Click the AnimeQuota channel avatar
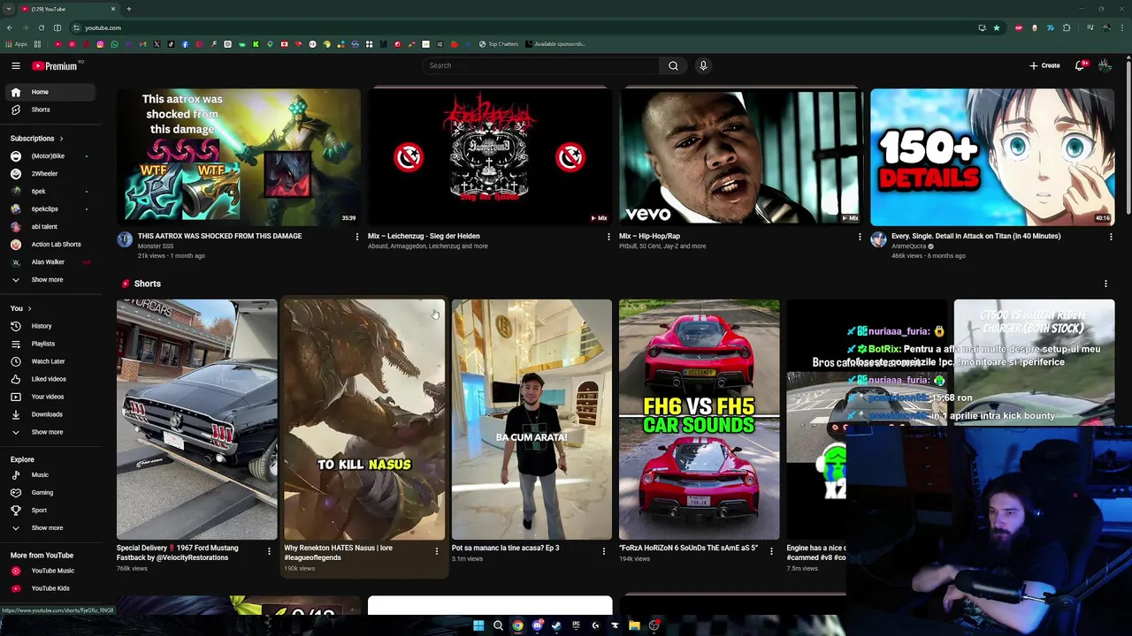1132x636 pixels. pos(878,239)
